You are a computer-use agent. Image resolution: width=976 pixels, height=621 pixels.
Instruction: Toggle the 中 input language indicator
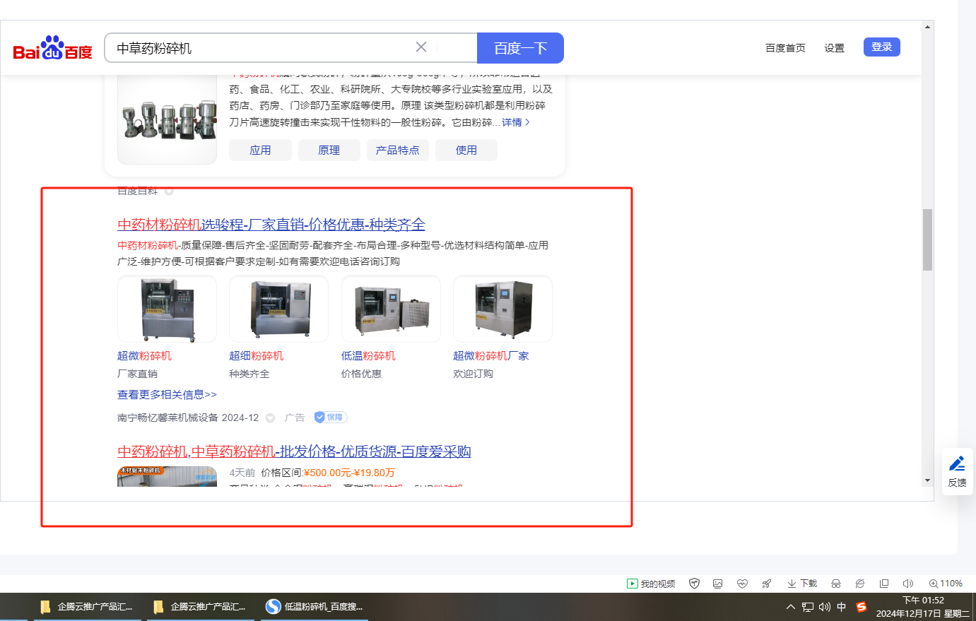[x=841, y=607]
